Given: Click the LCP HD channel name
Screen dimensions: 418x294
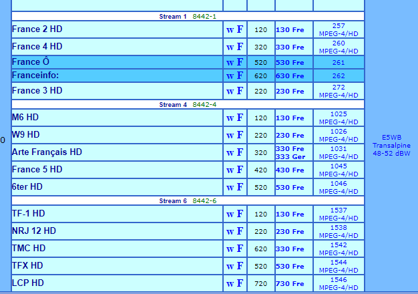Looking at the screenshot, I should coord(28,283).
